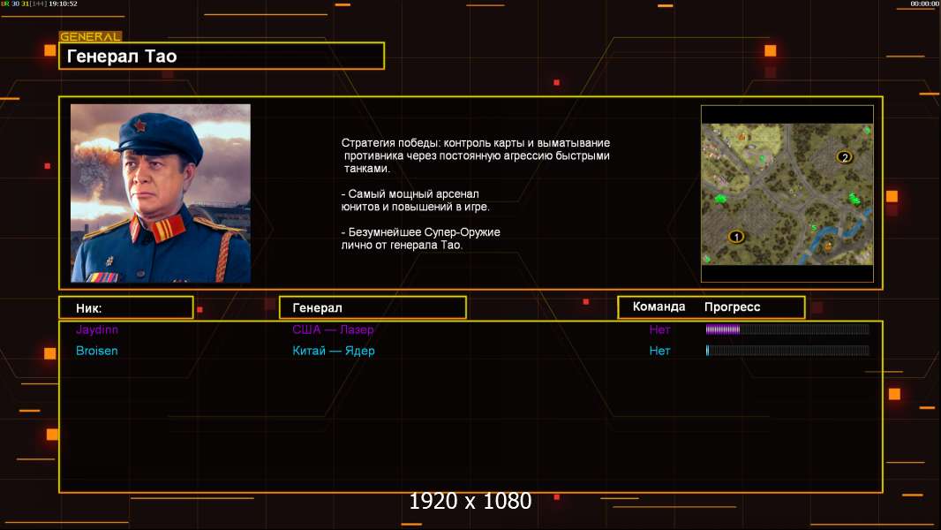Image resolution: width=941 pixels, height=530 pixels.
Task: Select General Tao's portrait image
Action: pyautogui.click(x=161, y=193)
